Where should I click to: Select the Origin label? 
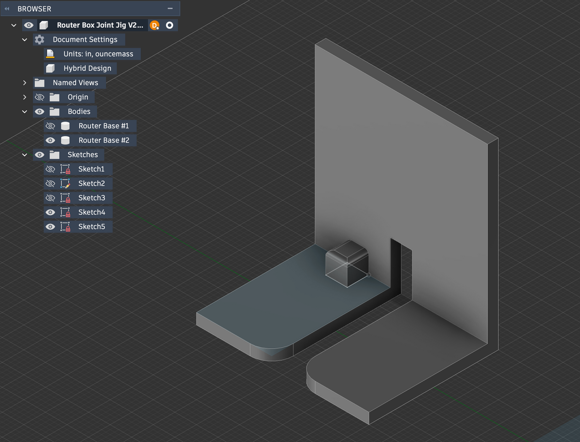(x=78, y=97)
